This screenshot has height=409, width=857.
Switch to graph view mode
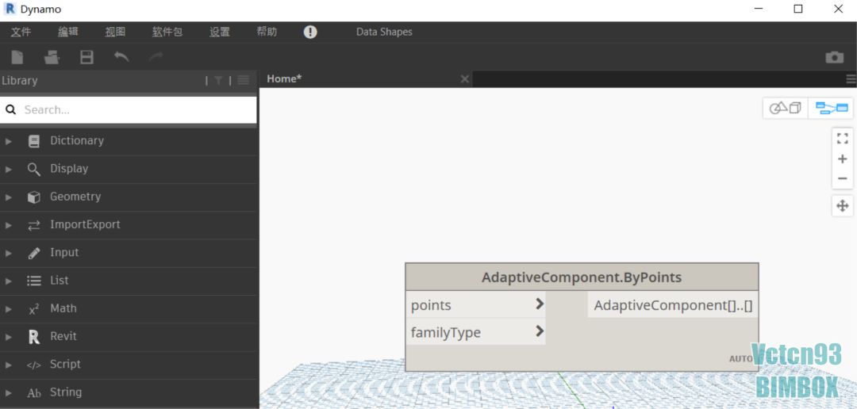coord(831,108)
